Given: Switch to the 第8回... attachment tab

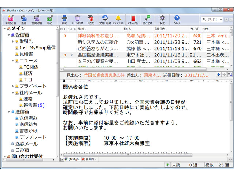Looking at the screenshot, I should point(90,159).
